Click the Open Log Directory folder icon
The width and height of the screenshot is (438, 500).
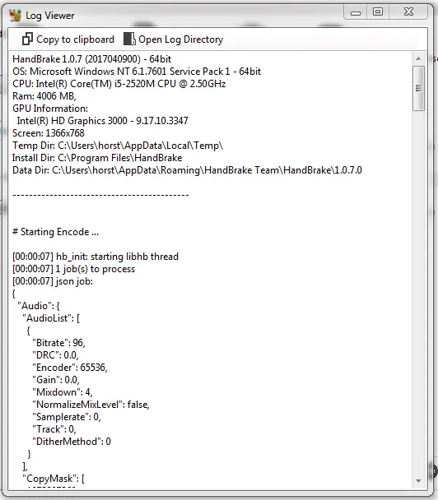pyautogui.click(x=129, y=39)
